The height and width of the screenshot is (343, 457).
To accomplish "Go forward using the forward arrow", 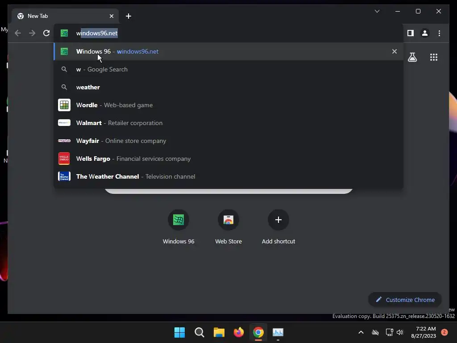I will coord(32,33).
